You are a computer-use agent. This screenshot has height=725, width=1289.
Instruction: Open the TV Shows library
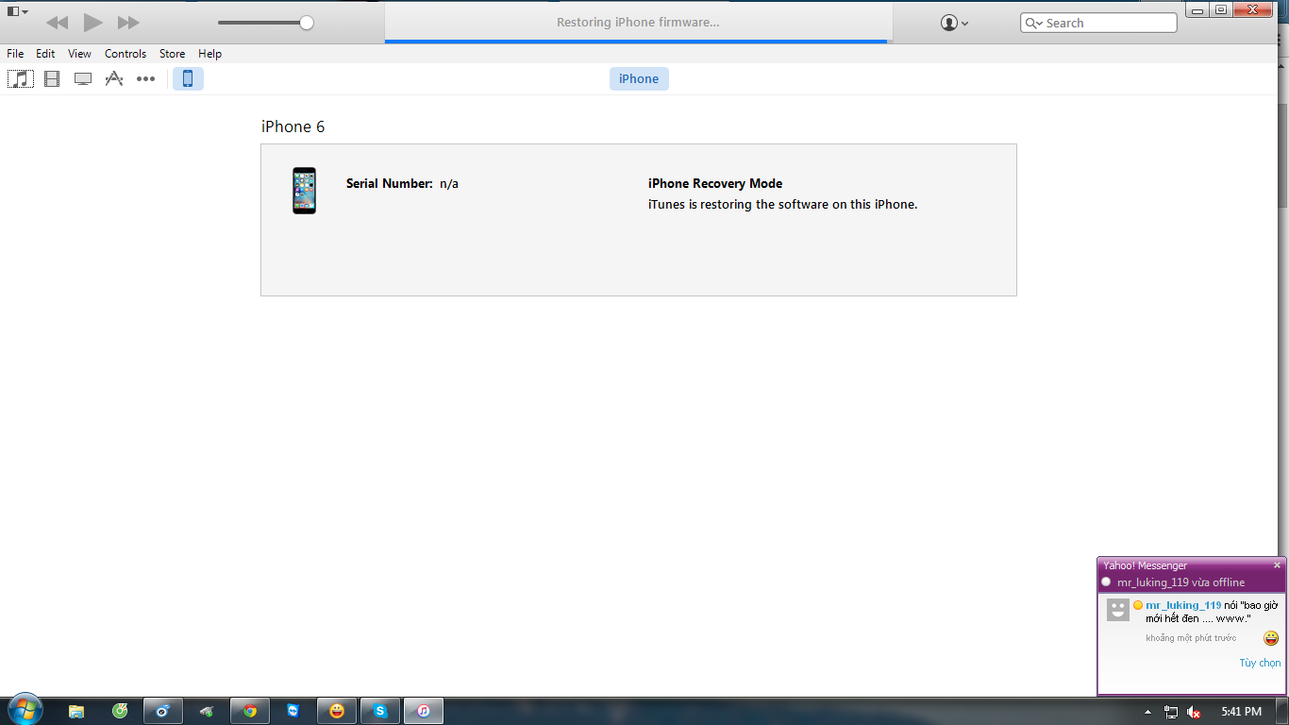point(83,79)
